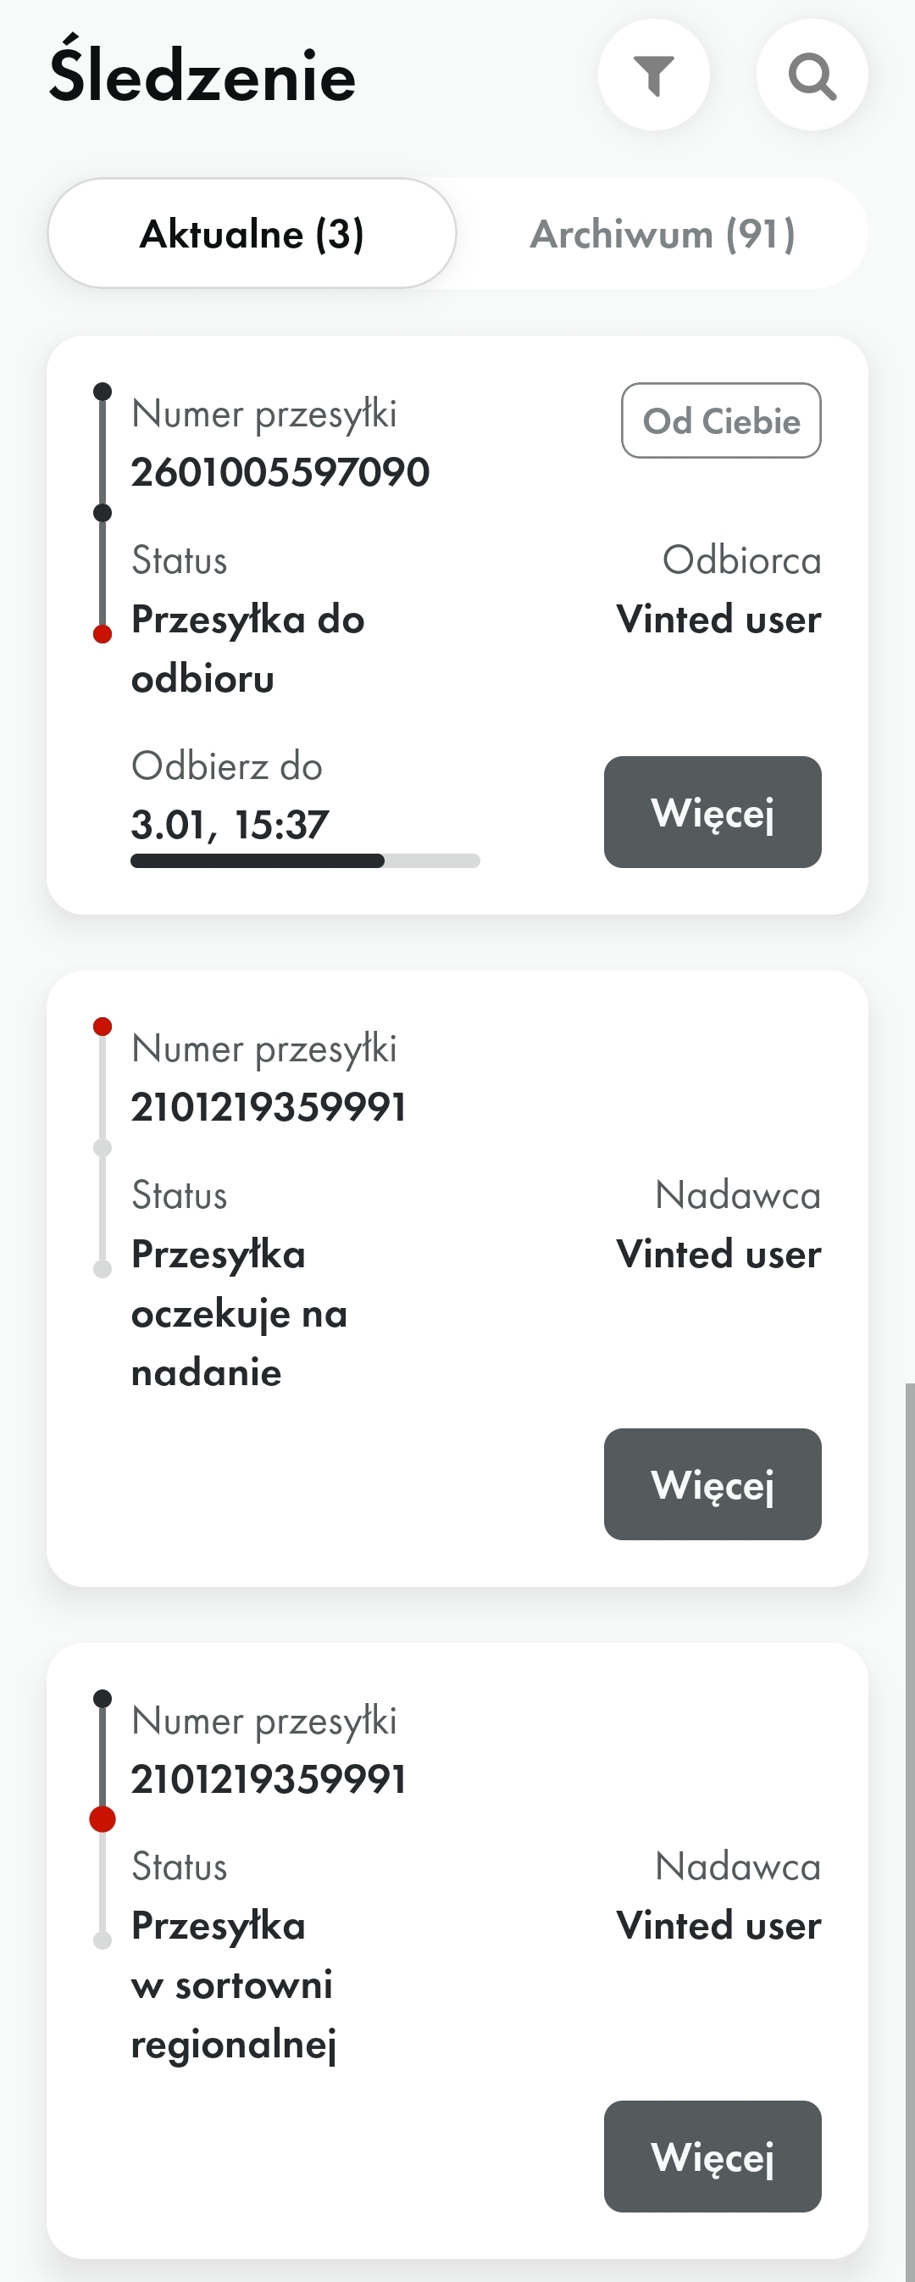The height and width of the screenshot is (2282, 915).
Task: Open status Przesyłka oczekuje na nadanie
Action: pyautogui.click(x=239, y=1314)
